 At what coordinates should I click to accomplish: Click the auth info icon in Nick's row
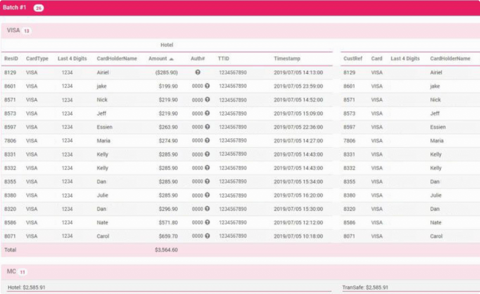[x=207, y=99]
